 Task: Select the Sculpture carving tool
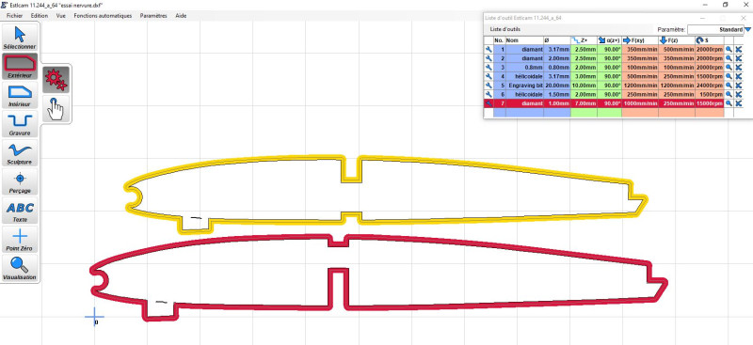tap(20, 152)
